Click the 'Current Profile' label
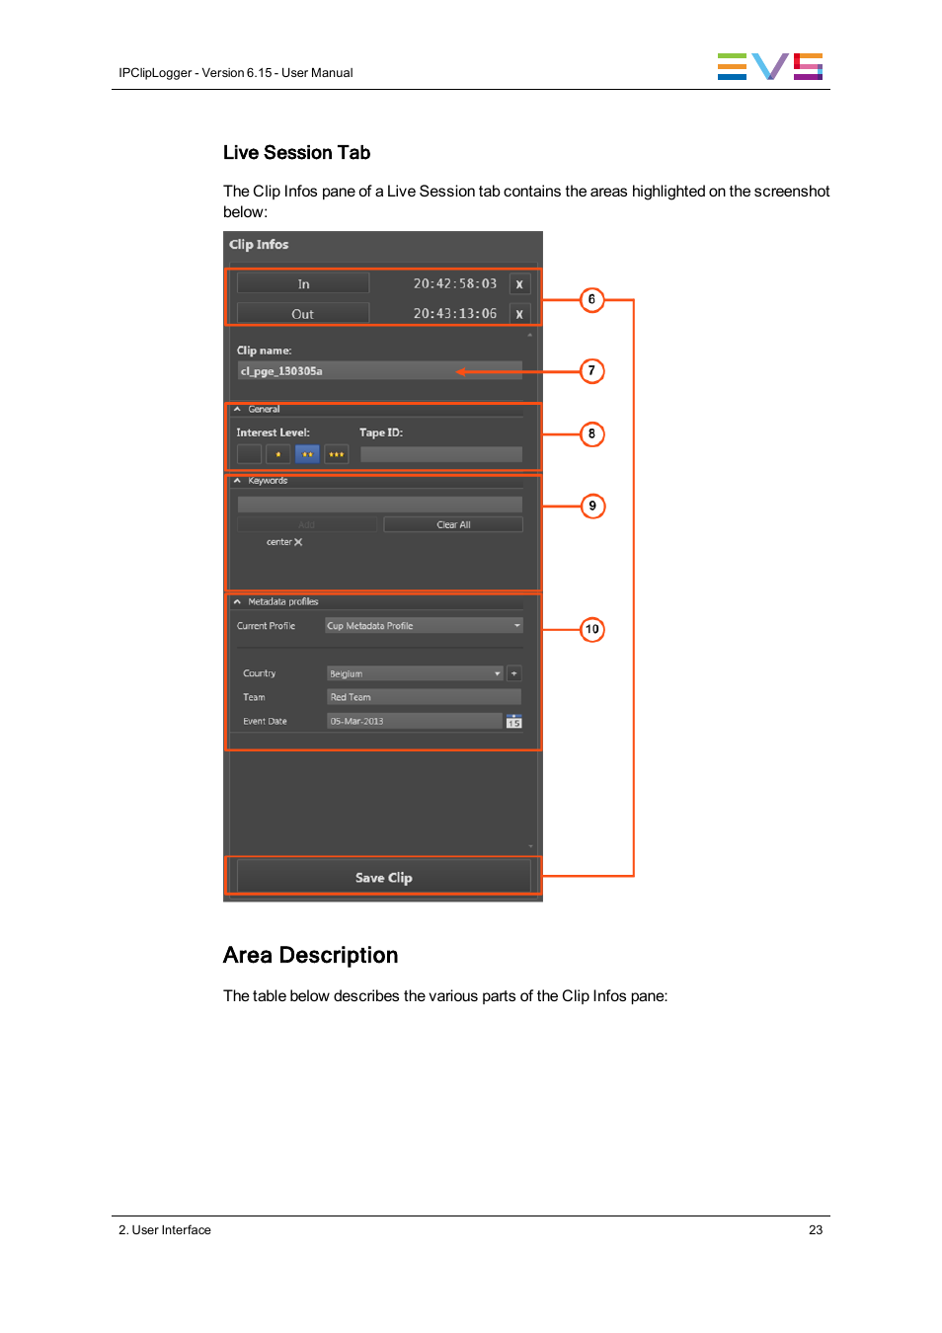Screen dimensions: 942x1333 pyautogui.click(x=266, y=626)
